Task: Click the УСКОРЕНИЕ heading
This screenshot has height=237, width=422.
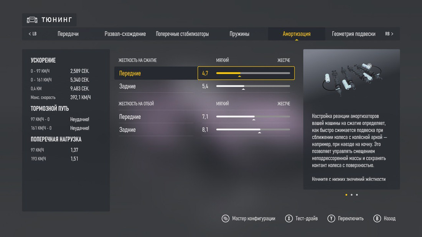Action: click(x=43, y=60)
